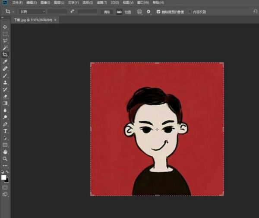Select the Brush tool
Image resolution: width=259 pixels, height=218 pixels.
tap(5, 76)
